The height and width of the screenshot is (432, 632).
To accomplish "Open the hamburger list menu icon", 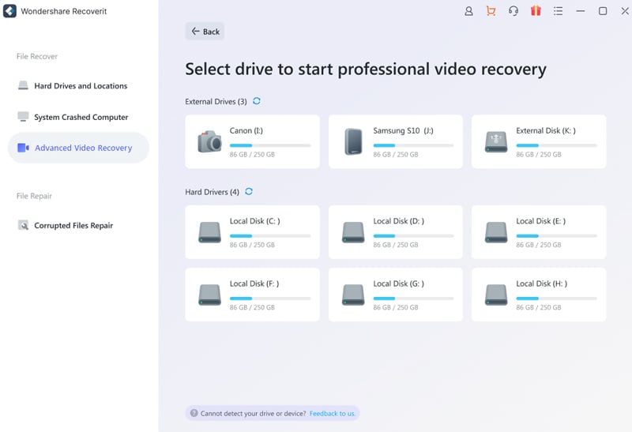I will point(558,11).
